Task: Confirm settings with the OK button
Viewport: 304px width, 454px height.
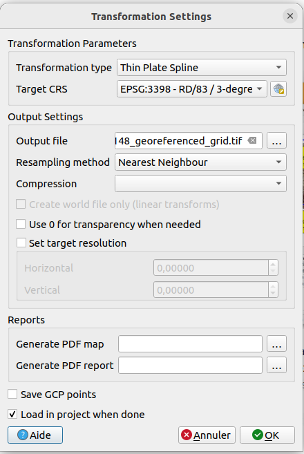Action: (x=267, y=435)
